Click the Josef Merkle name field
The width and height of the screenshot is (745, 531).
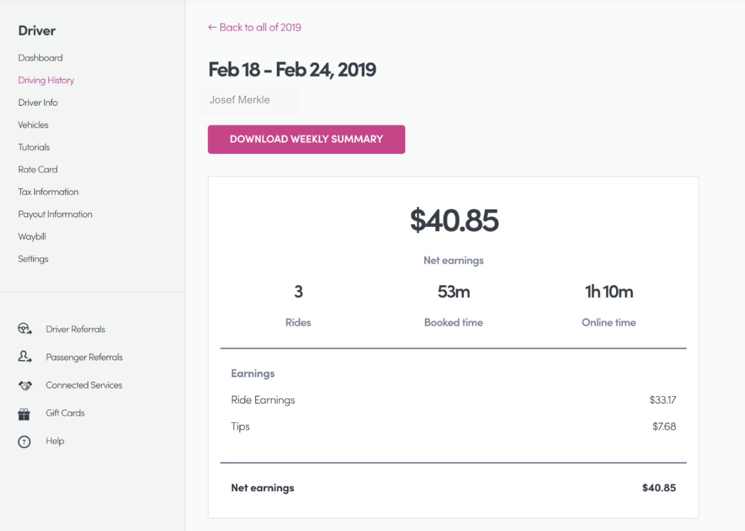pyautogui.click(x=240, y=100)
